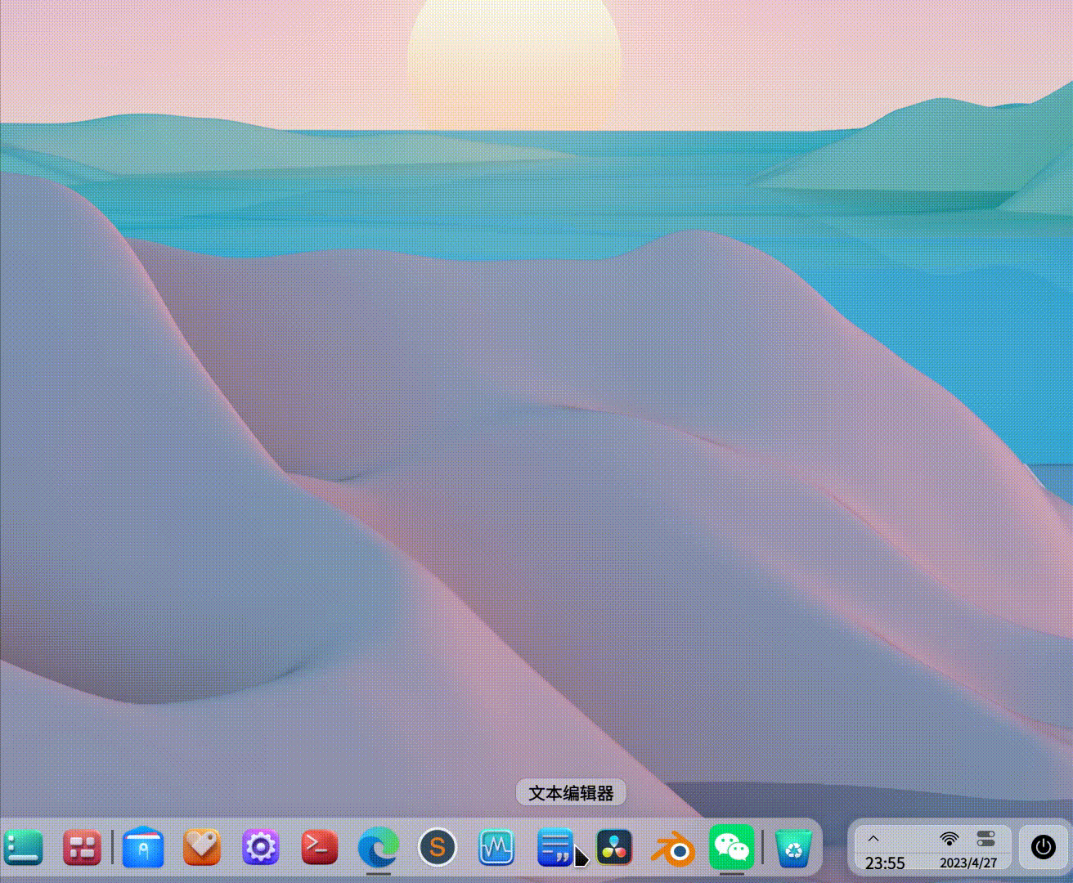The height and width of the screenshot is (883, 1073).
Task: Open the App Store heart icon
Action: point(202,848)
